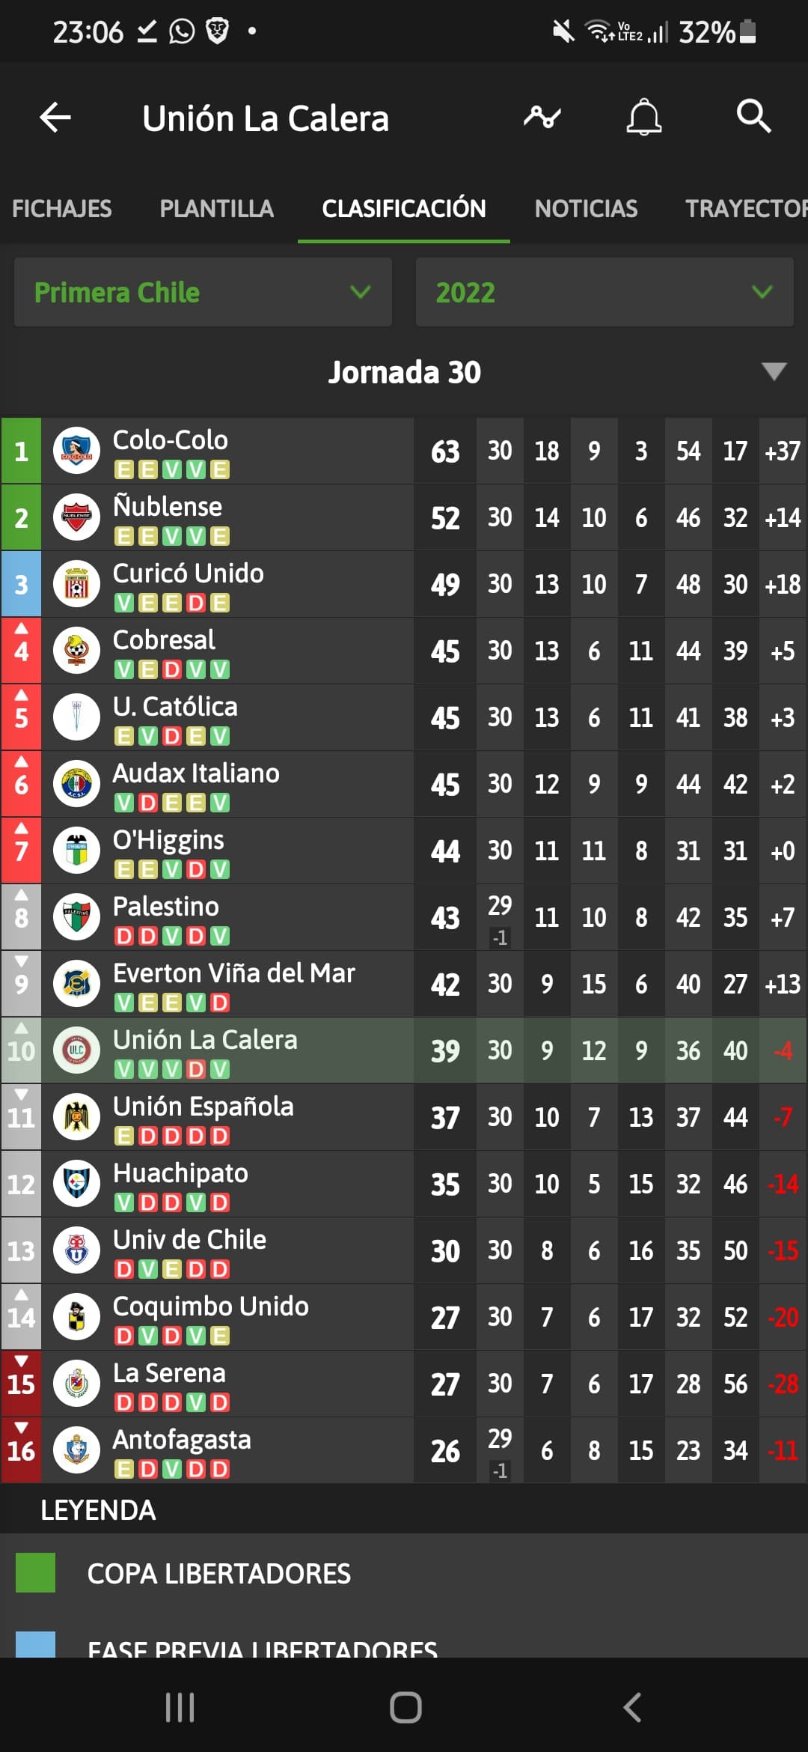Open the Primera Chile competition dropdown
The image size is (808, 1752).
pos(203,292)
